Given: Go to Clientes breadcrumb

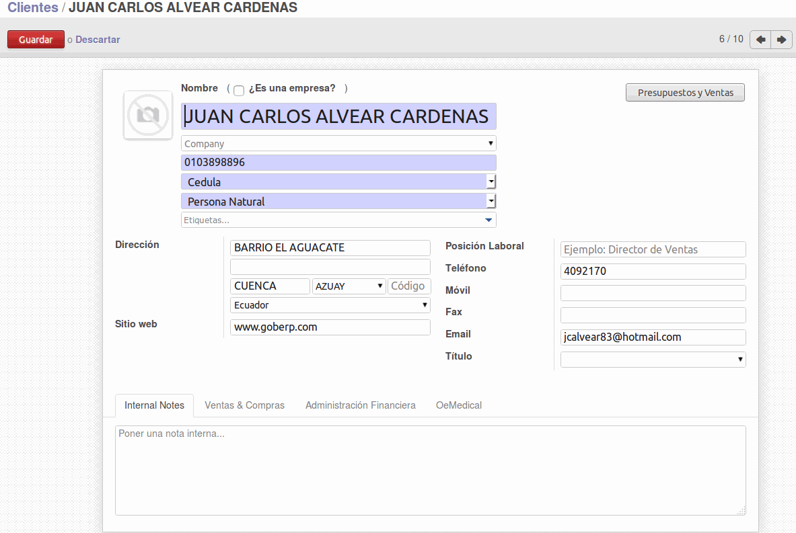Looking at the screenshot, I should [32, 8].
